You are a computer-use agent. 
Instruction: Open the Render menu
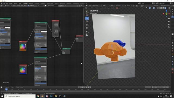point(11,3)
